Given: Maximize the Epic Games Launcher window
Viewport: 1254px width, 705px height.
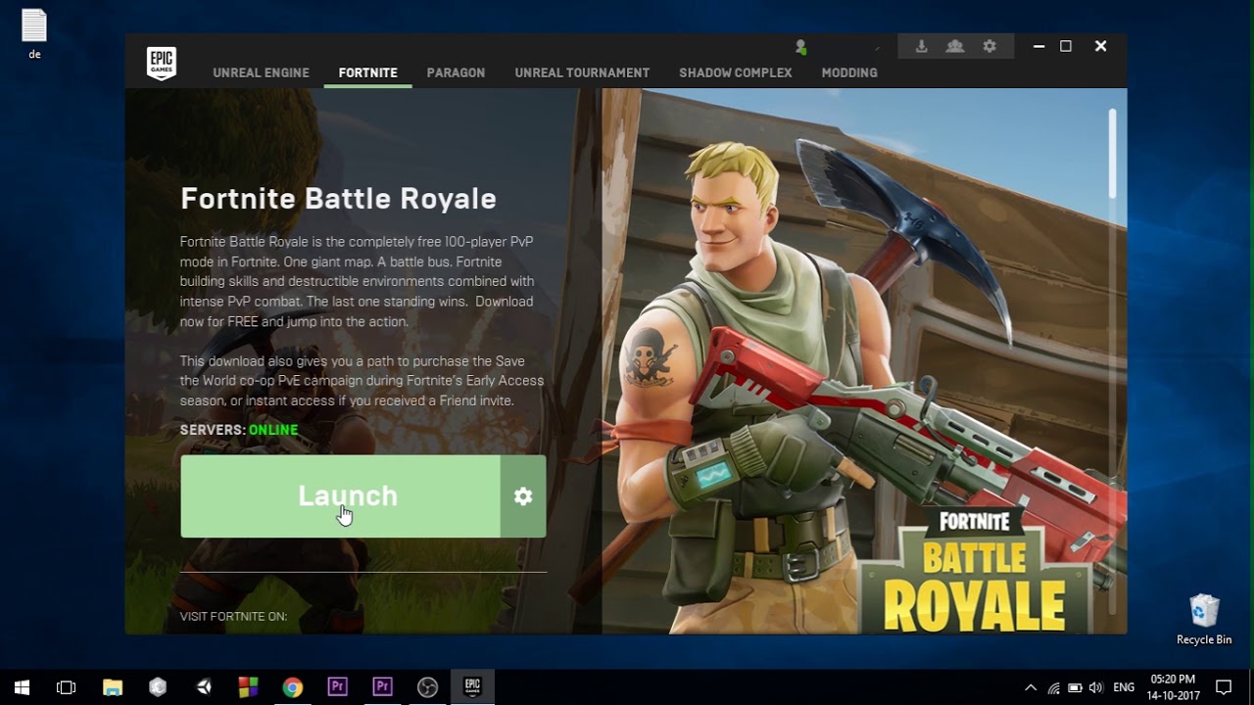Looking at the screenshot, I should click(x=1066, y=46).
